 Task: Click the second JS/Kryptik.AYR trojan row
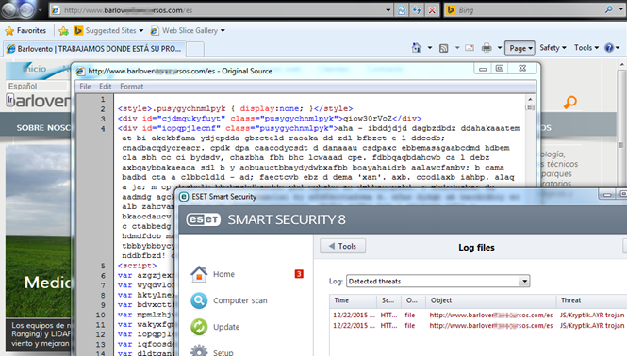coord(478,325)
